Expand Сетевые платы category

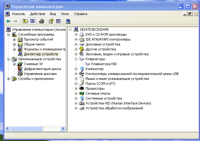tap(76, 93)
